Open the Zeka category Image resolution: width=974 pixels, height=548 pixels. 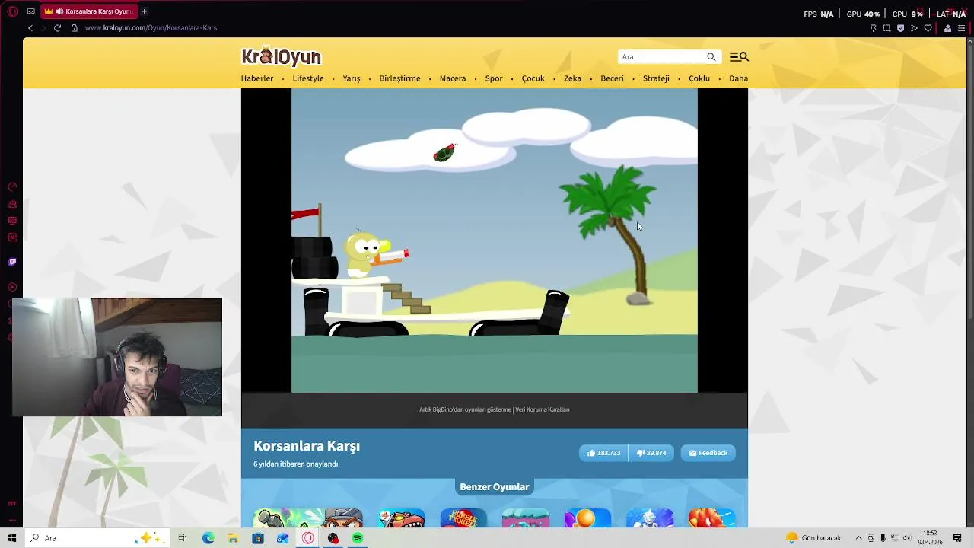(x=572, y=78)
